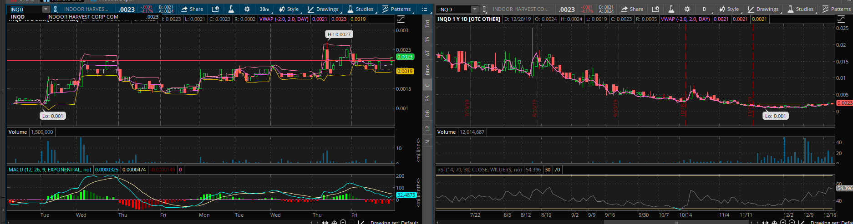Click the quick quote icon on the left toolbar
853x224 pixels.
215,9
